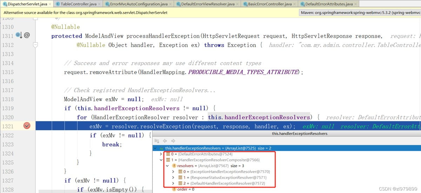Open the Maven spring-webmvc source dropdown
Viewport: 421px width, 193px height.
point(361,13)
